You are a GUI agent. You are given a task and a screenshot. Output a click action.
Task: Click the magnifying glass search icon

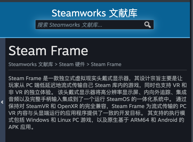(147, 25)
